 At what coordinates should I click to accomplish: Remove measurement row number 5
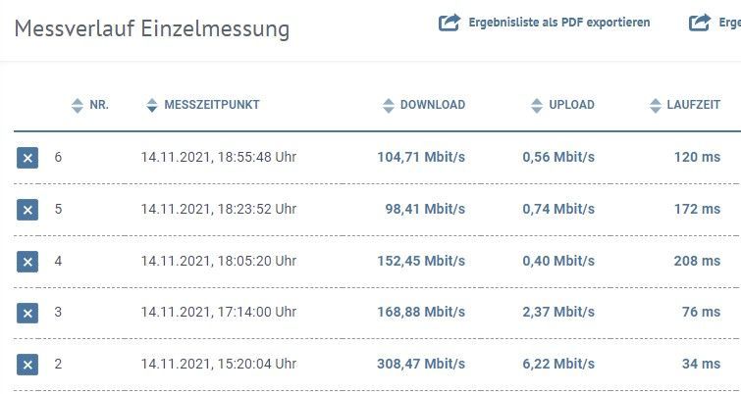click(x=27, y=209)
